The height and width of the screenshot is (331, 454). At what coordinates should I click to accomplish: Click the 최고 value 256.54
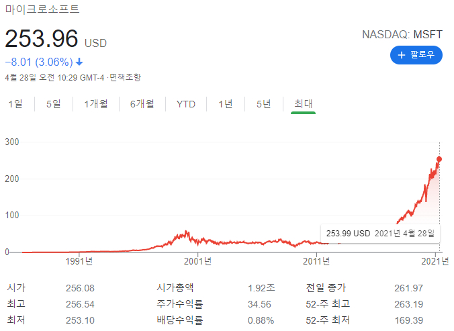tap(80, 304)
